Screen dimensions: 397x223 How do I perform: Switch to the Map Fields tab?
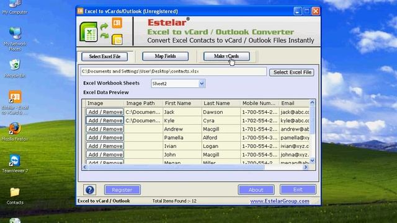click(x=166, y=56)
